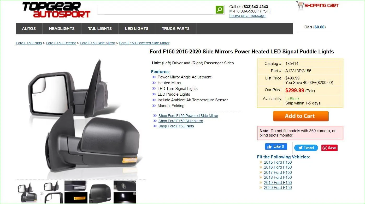This screenshot has height=204, width=365.
Task: Select 2018 Ford F150 vehicle link
Action: click(x=278, y=177)
